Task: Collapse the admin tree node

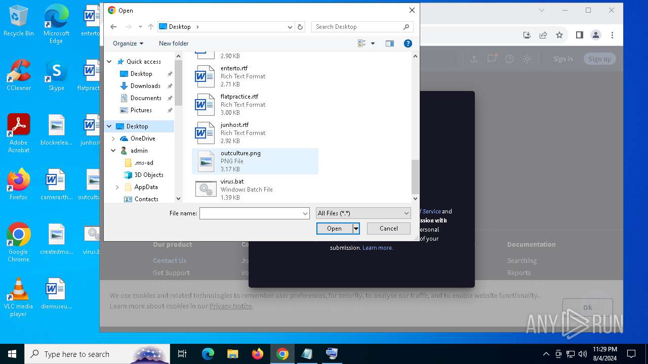Action: [113, 151]
